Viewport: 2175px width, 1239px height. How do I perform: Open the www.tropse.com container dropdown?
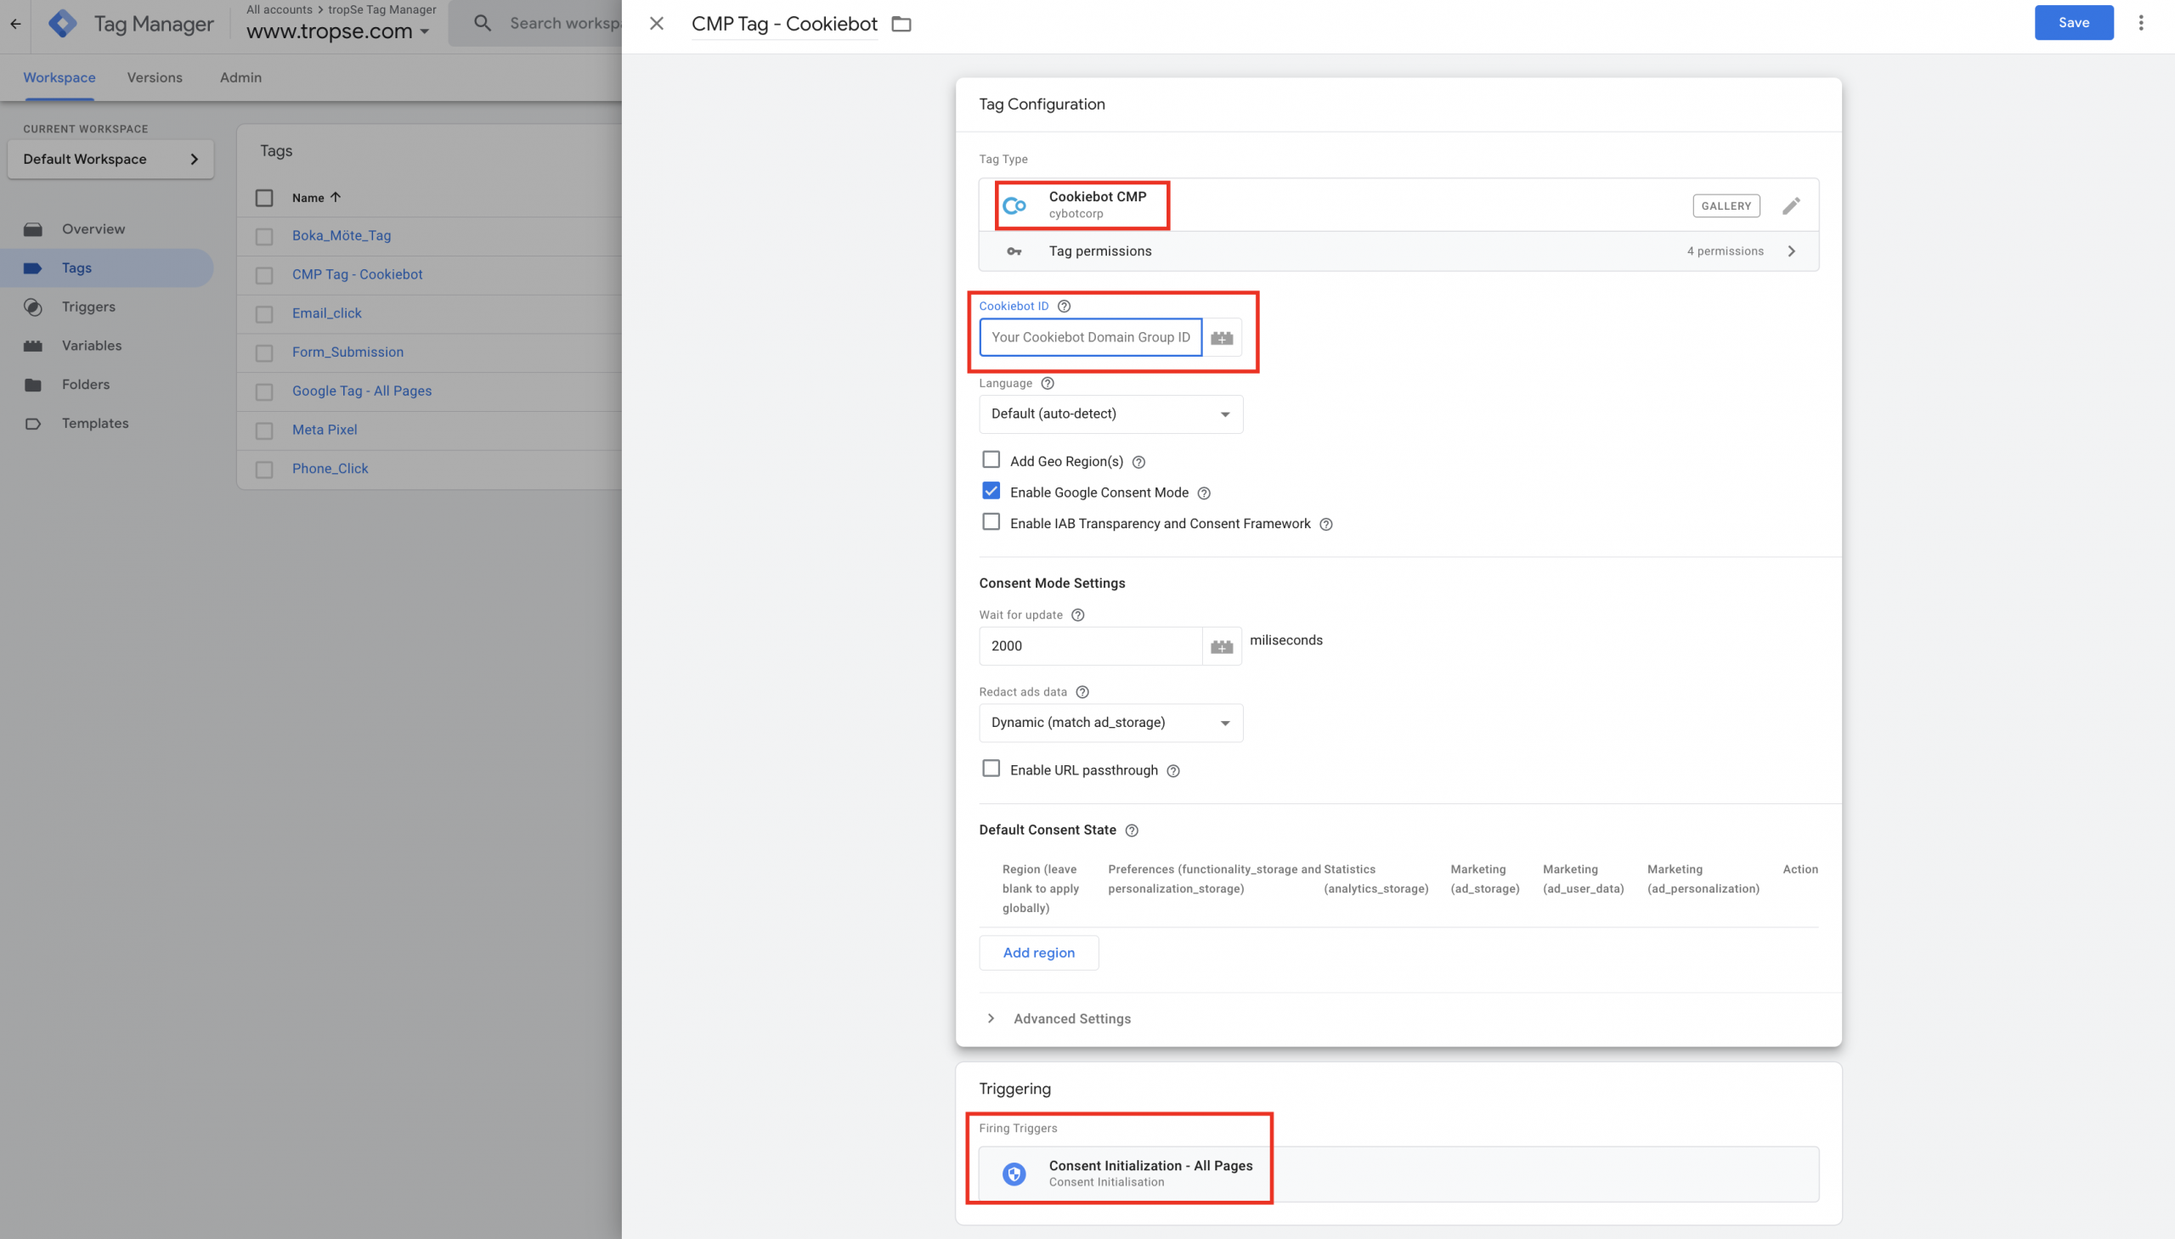[x=337, y=31]
